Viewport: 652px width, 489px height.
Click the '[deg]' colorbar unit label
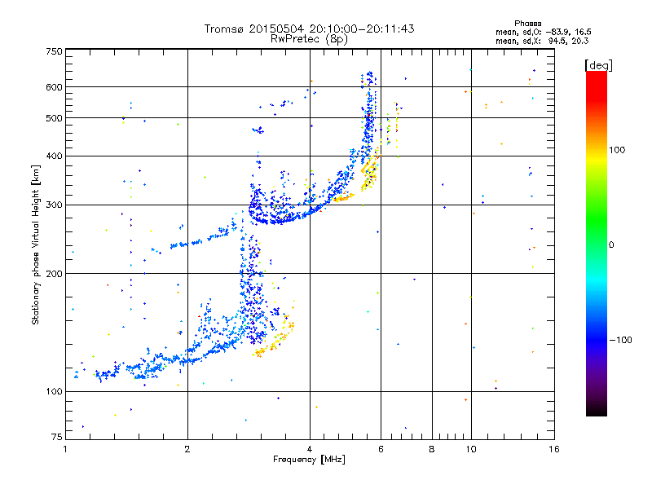pyautogui.click(x=598, y=65)
